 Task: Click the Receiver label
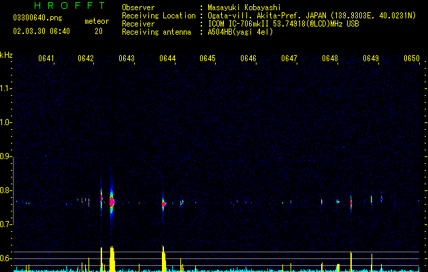138,24
